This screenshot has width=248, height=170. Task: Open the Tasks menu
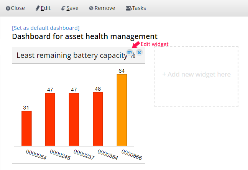tap(136, 8)
